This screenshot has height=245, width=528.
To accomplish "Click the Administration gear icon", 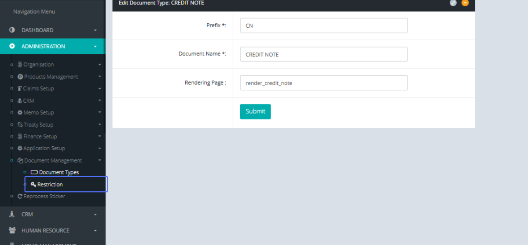I will (x=12, y=46).
